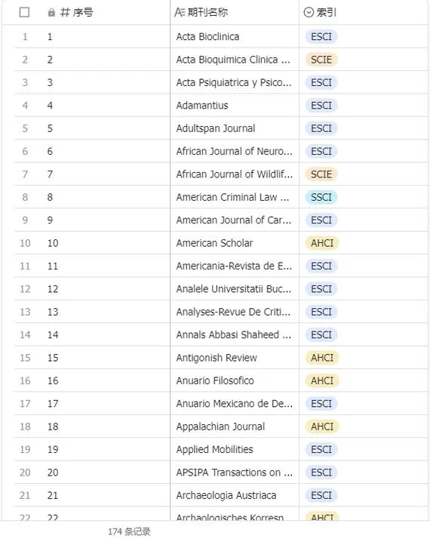
Task: Click the AHCI tag for Anuario Filosofico
Action: click(x=322, y=381)
